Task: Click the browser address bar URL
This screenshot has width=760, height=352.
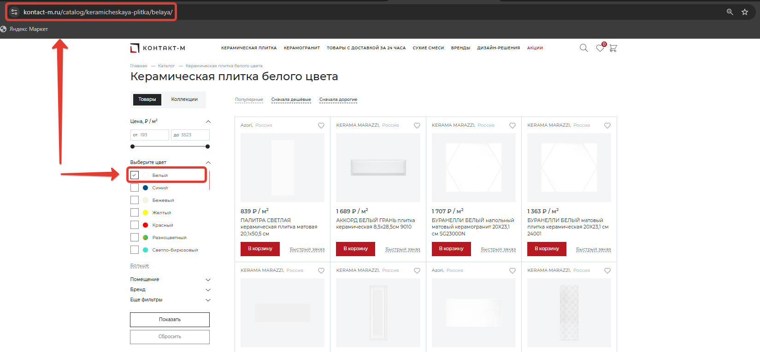Action: [98, 12]
